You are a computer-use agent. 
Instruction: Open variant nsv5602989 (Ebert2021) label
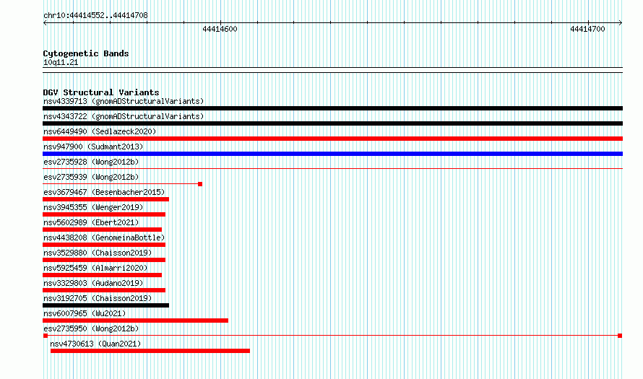tap(91, 222)
